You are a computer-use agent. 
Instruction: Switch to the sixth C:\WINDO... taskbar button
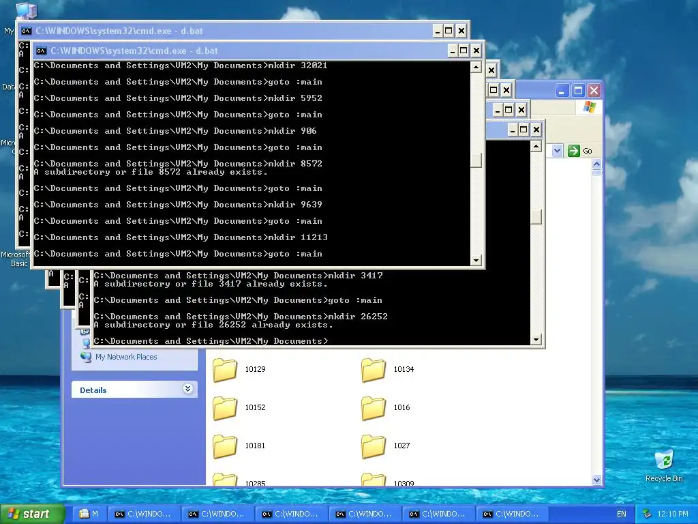click(513, 514)
